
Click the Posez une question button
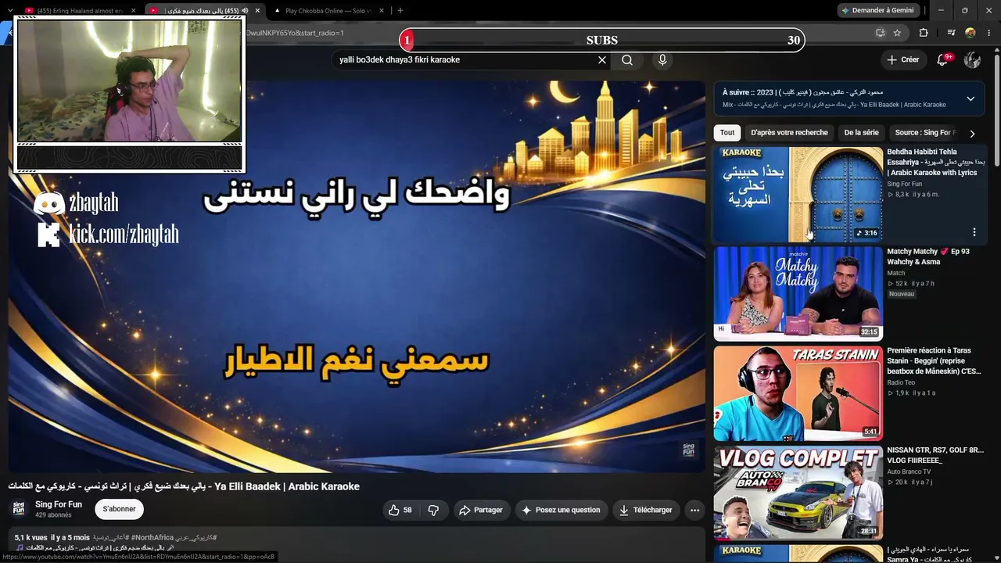coord(561,510)
